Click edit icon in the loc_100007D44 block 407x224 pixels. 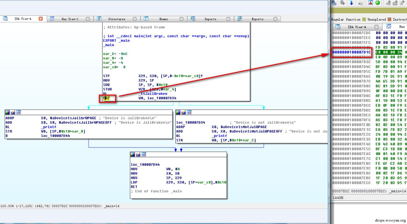click(x=138, y=154)
